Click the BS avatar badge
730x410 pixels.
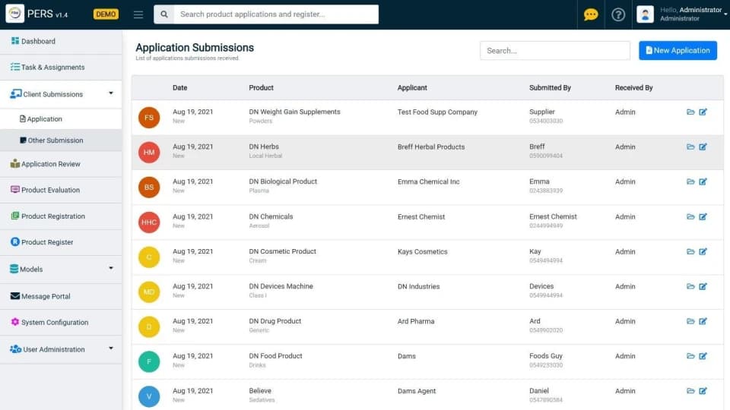point(149,188)
